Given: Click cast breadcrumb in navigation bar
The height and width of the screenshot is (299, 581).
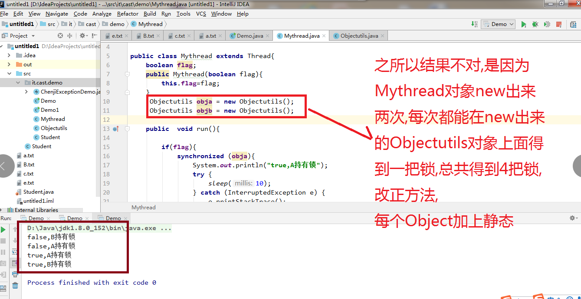Looking at the screenshot, I should click(87, 24).
